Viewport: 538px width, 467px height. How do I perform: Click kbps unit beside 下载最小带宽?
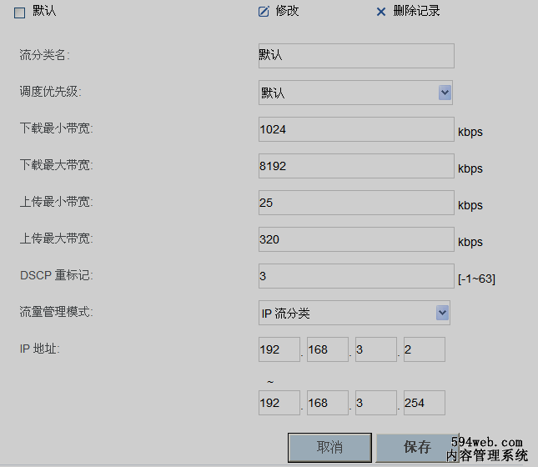point(470,132)
